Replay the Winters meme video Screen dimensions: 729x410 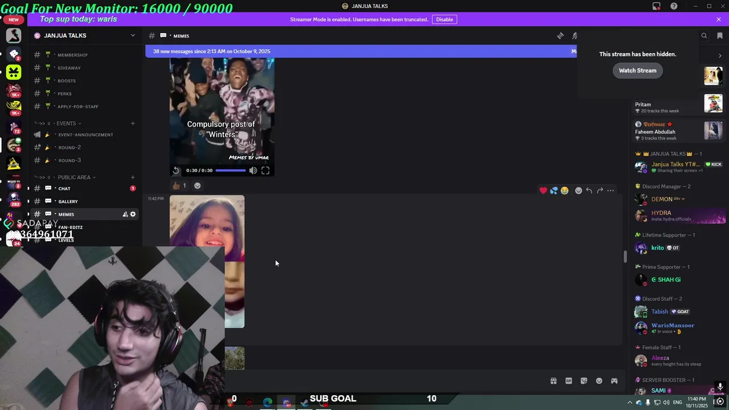[x=176, y=170]
